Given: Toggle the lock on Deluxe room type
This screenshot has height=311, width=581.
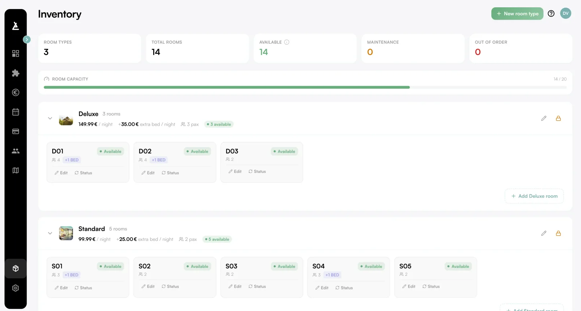Looking at the screenshot, I should (558, 118).
